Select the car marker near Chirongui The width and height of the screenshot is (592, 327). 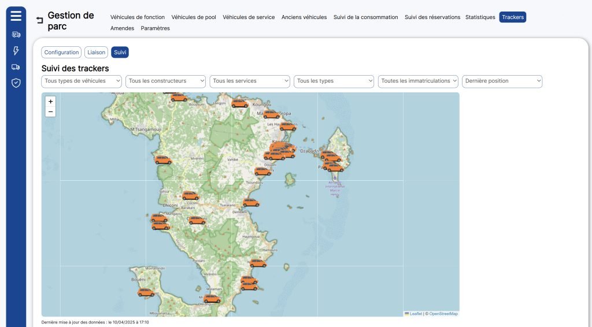[x=212, y=299]
